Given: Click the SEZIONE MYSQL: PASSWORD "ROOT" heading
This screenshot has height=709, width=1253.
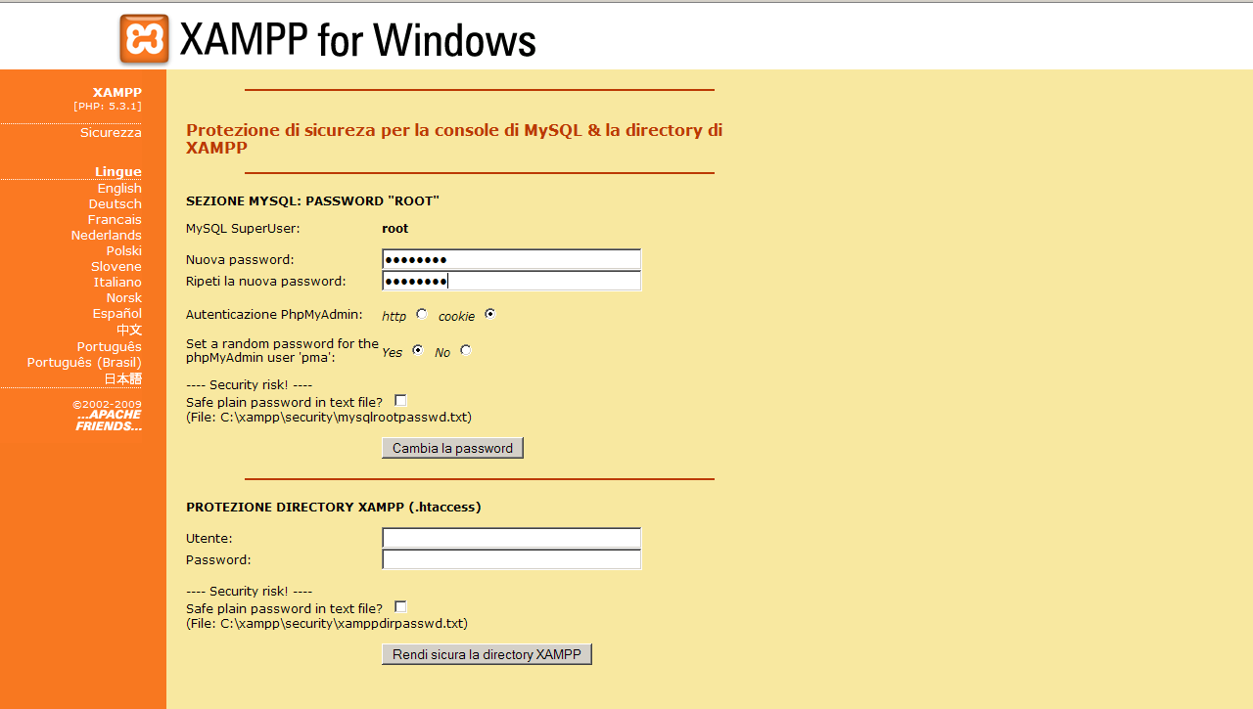Looking at the screenshot, I should click(313, 201).
